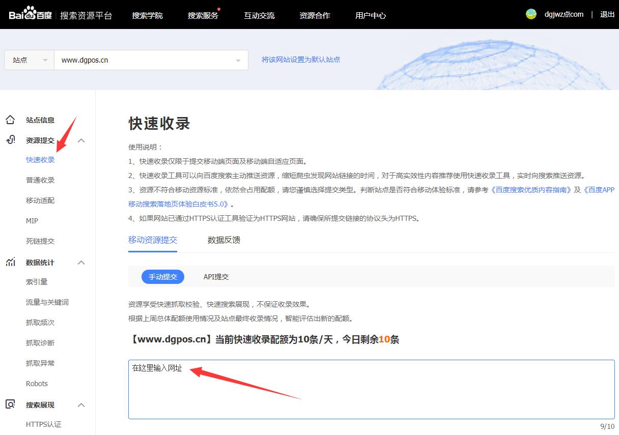Open 搜索学院 in top navigation
The height and width of the screenshot is (435, 619).
pyautogui.click(x=147, y=15)
